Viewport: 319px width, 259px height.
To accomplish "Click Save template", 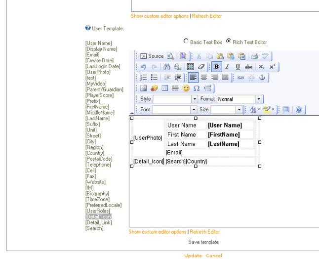I will click(x=203, y=242).
